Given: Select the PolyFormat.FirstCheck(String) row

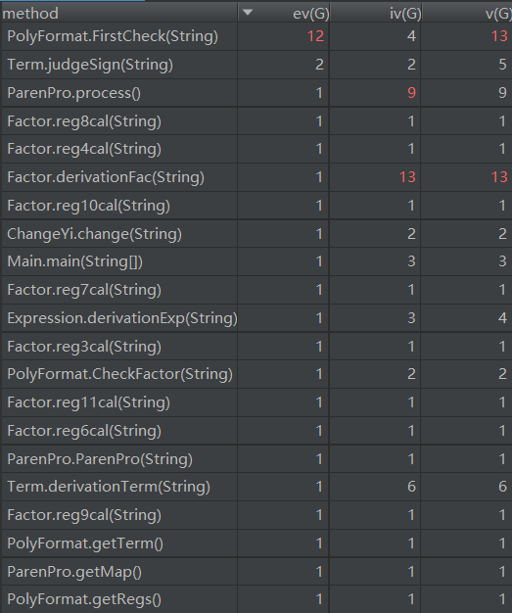Looking at the screenshot, I should click(256, 36).
